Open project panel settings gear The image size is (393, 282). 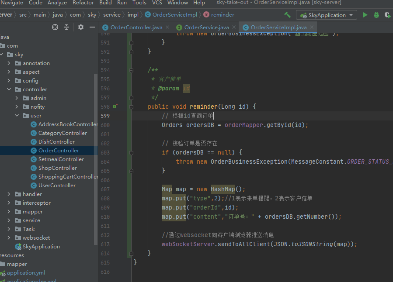pos(81,27)
